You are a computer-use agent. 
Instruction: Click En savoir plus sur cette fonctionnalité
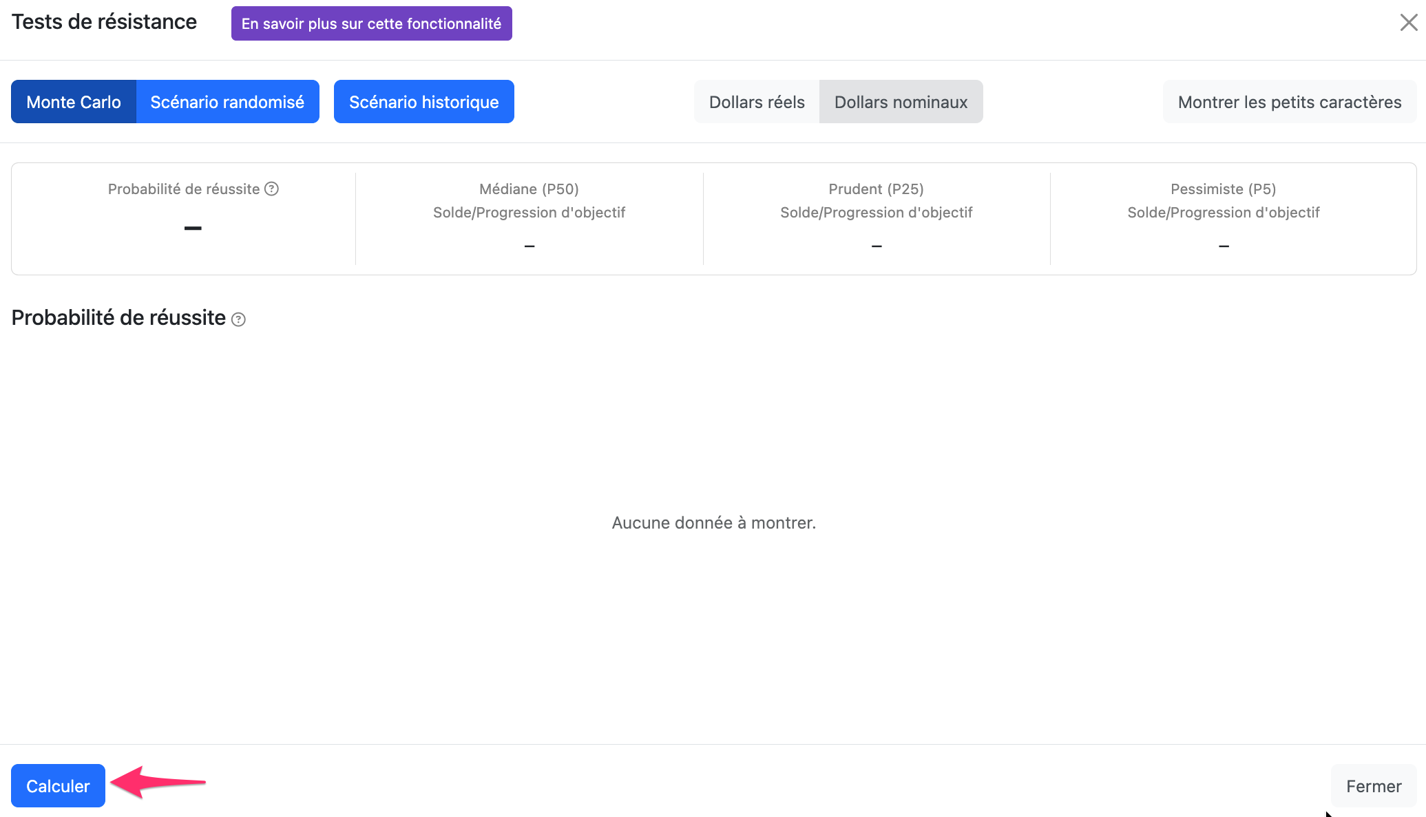[x=372, y=23]
